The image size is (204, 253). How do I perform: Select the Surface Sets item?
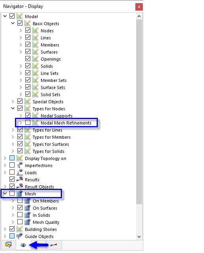click(x=53, y=87)
